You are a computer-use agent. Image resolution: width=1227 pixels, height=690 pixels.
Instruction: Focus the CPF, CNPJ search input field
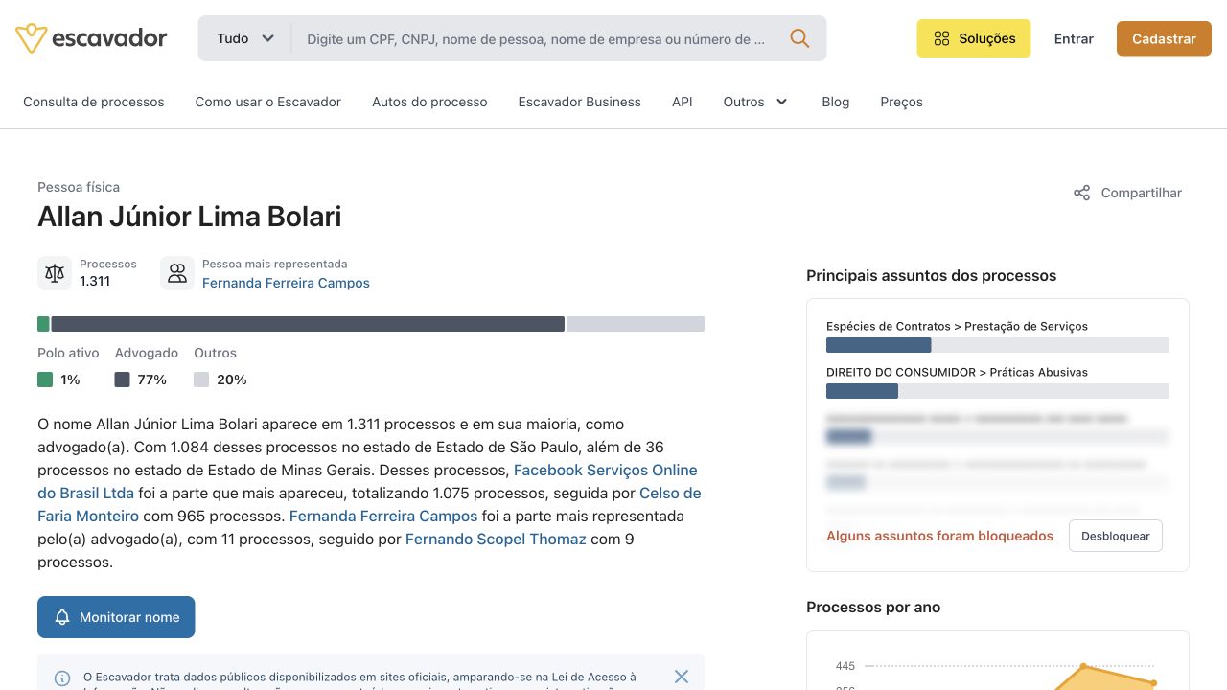(537, 39)
